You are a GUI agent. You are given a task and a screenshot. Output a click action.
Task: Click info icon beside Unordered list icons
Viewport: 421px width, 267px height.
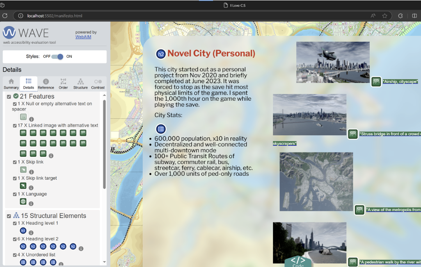point(61,264)
